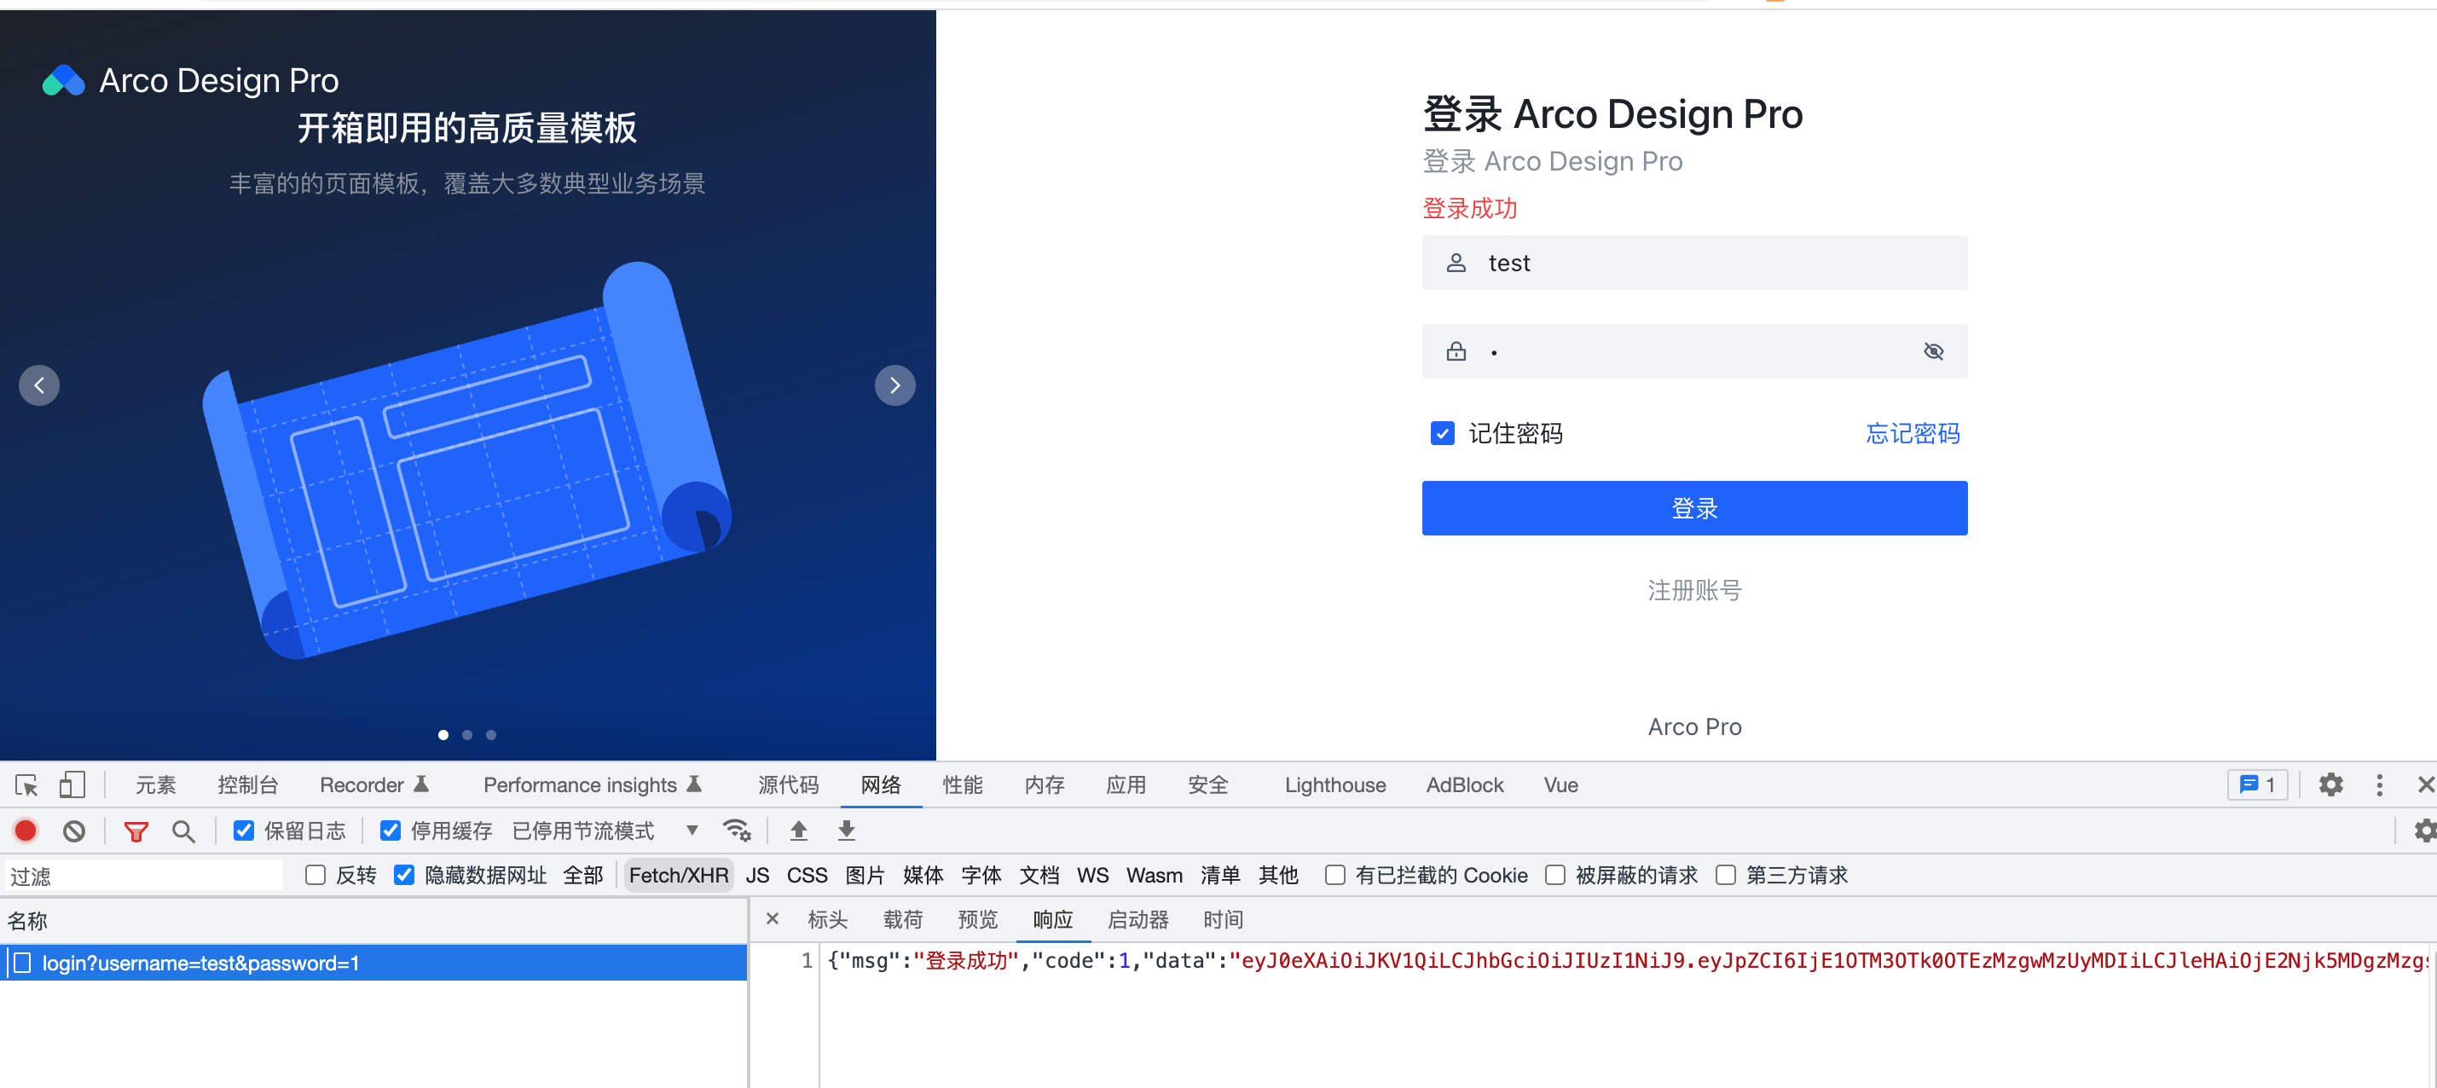This screenshot has height=1088, width=2437.
Task: Click the carousel next arrow
Action: [x=895, y=385]
